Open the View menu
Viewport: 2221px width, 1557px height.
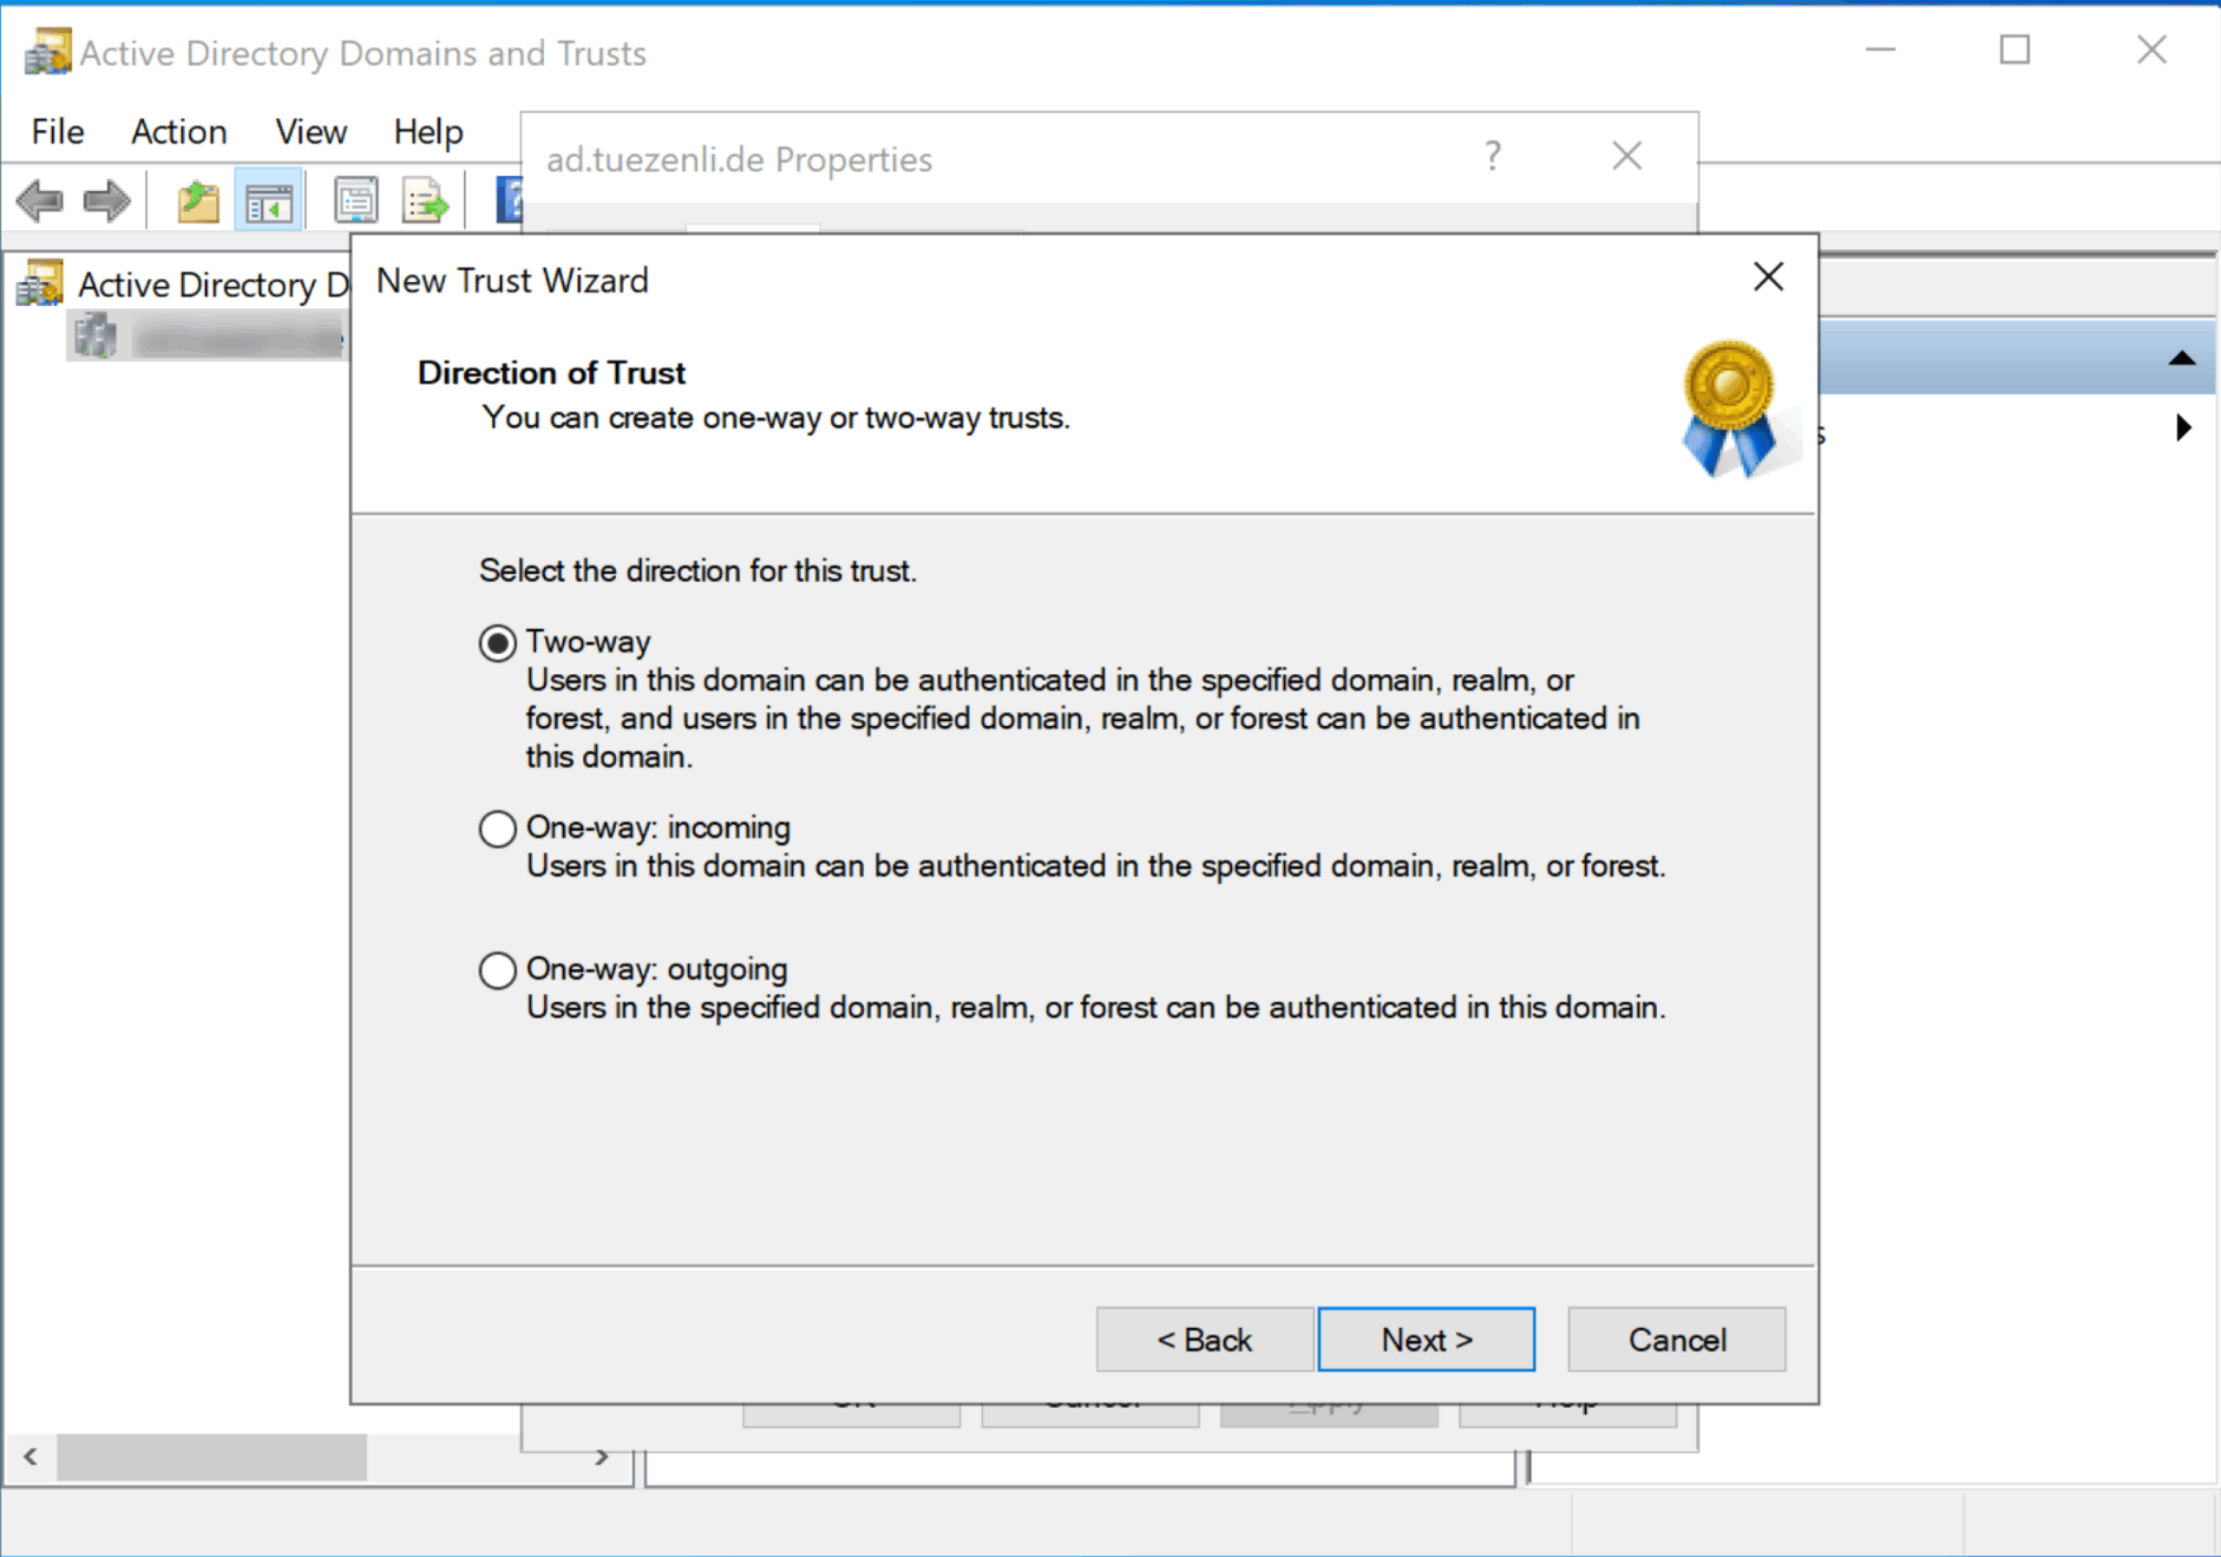[311, 132]
